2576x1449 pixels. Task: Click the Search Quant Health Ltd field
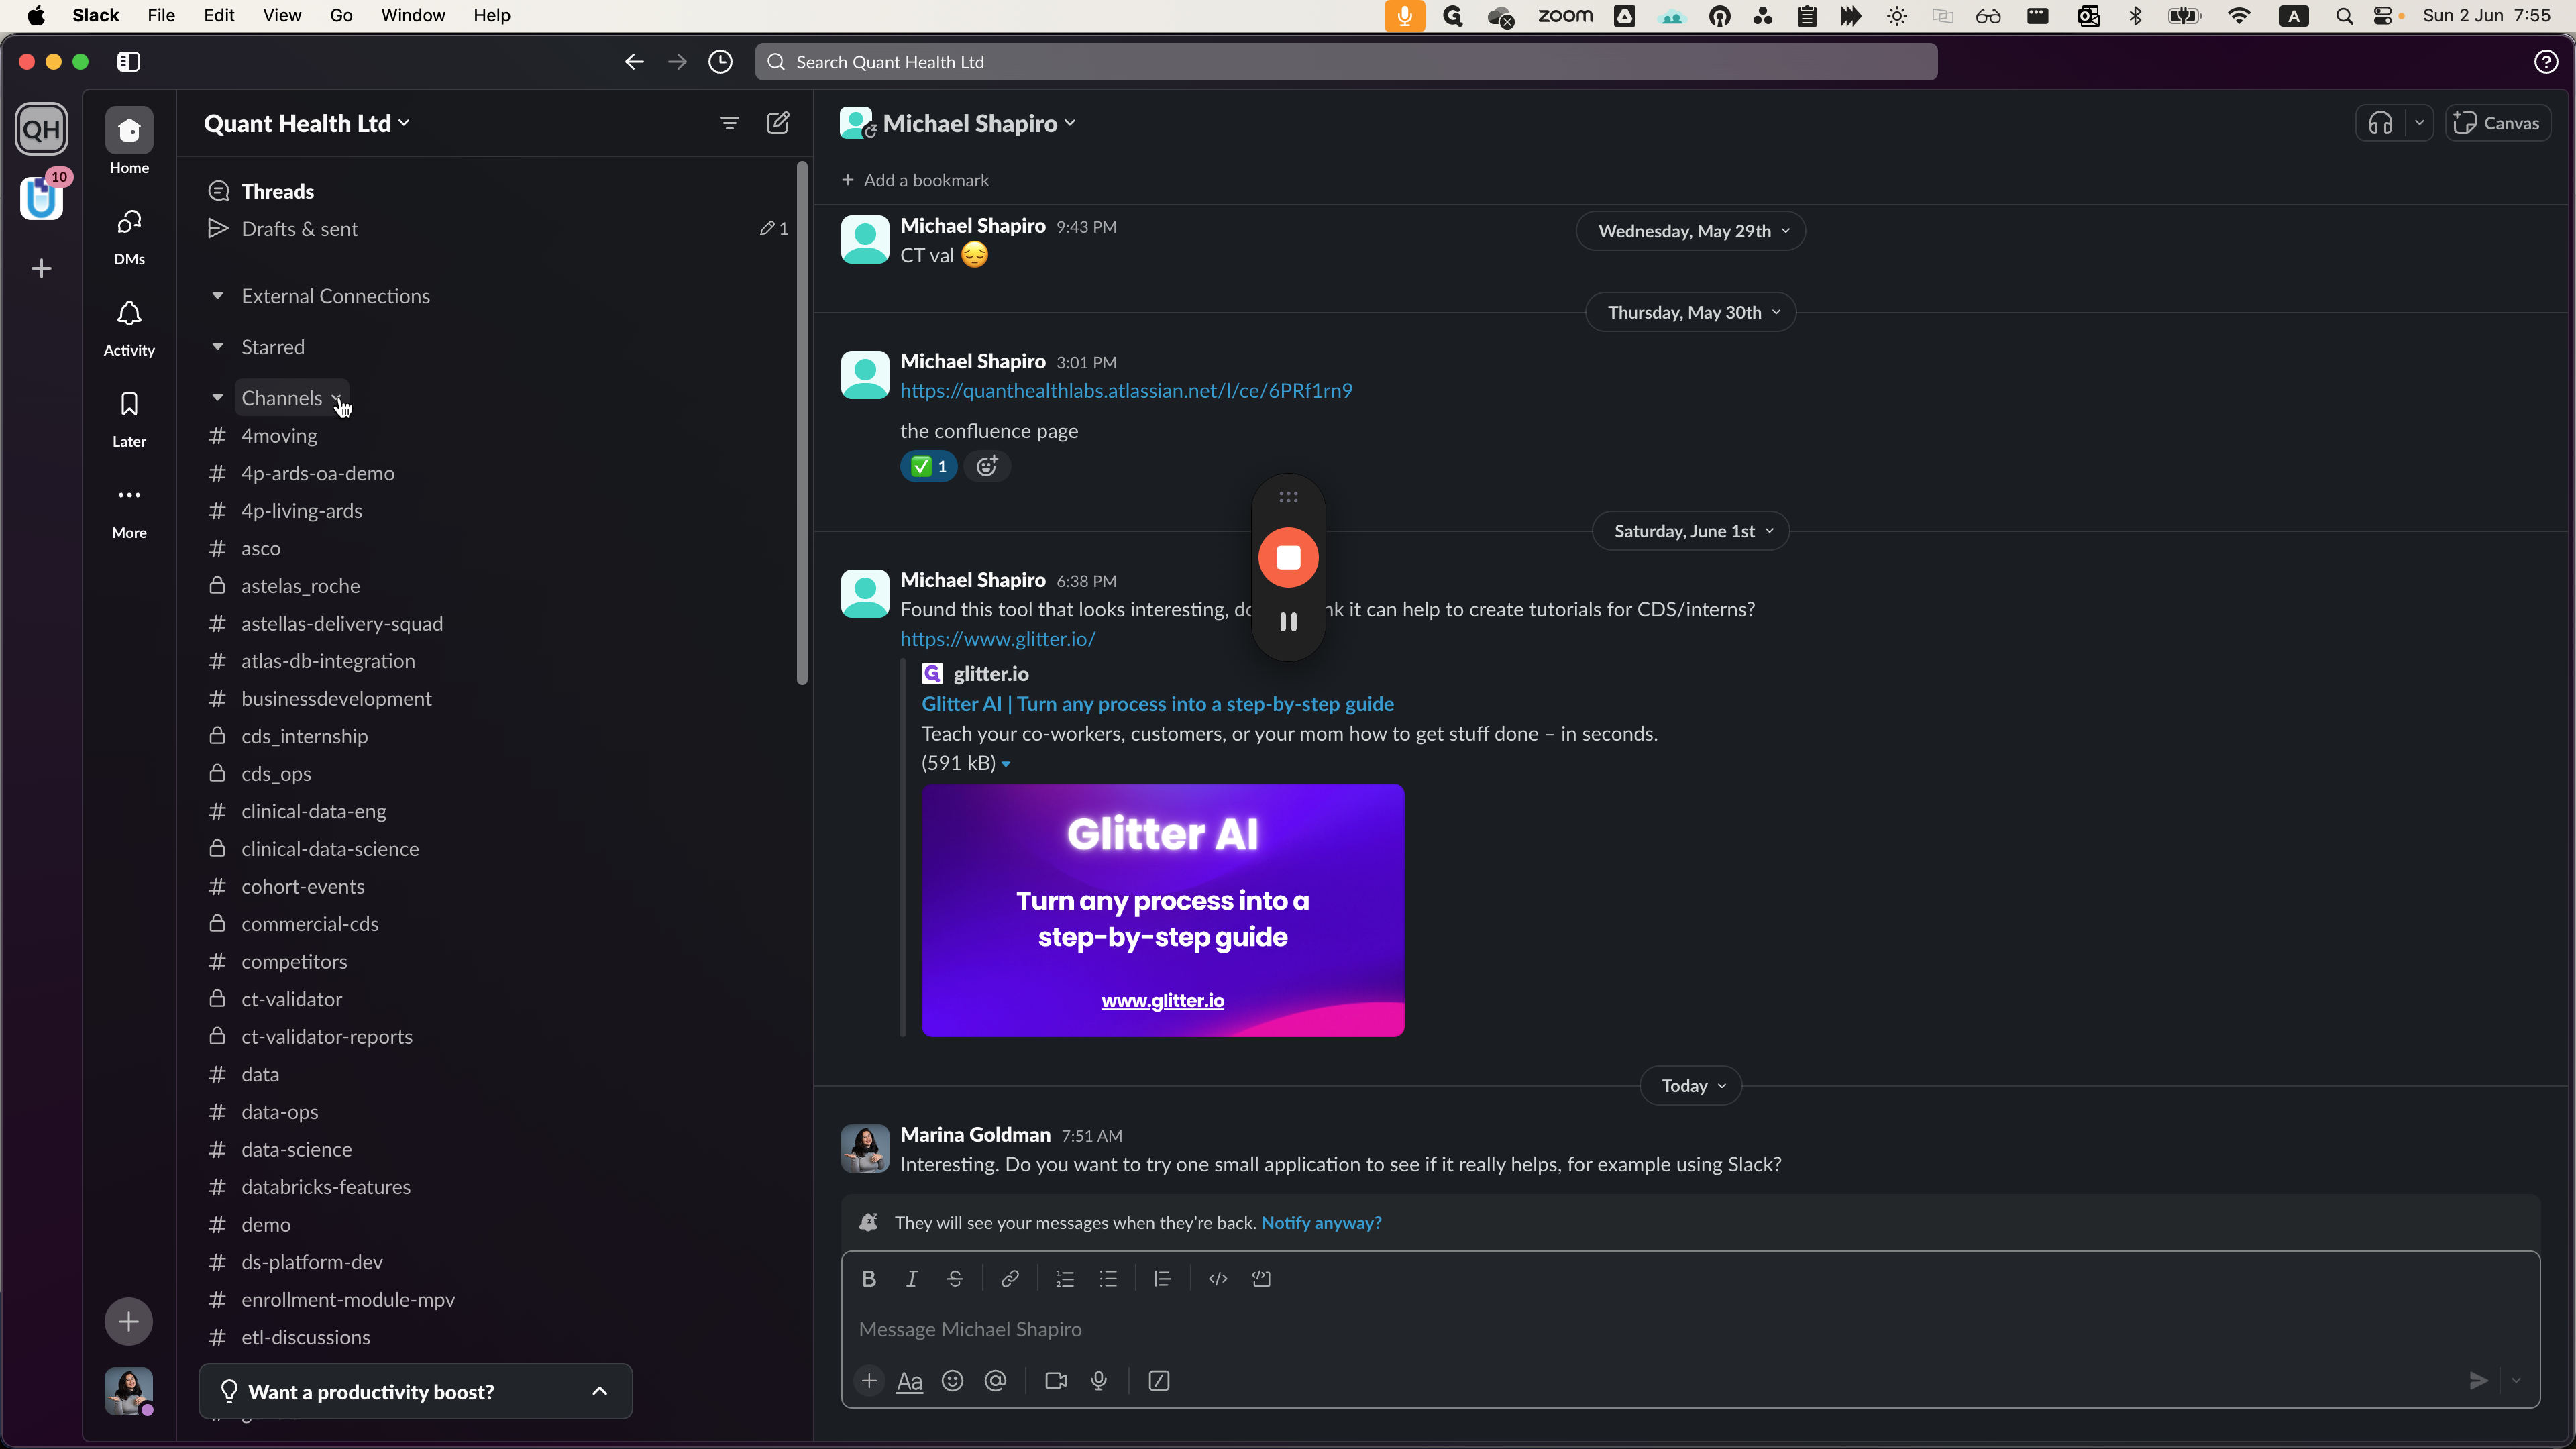(x=1346, y=62)
